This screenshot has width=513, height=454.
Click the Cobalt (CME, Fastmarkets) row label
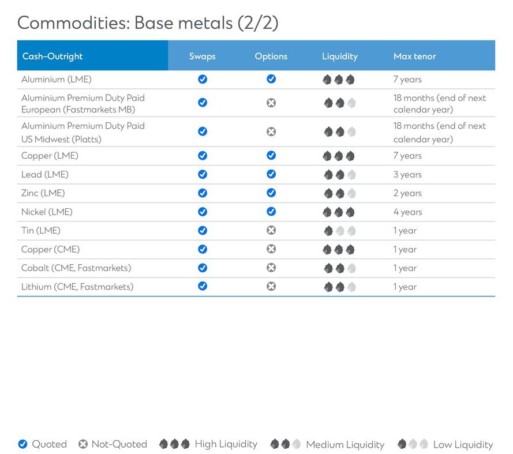[76, 268]
